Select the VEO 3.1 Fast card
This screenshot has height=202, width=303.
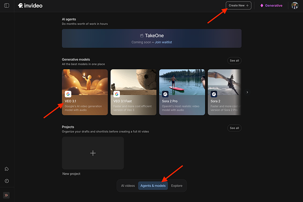[x=133, y=92]
